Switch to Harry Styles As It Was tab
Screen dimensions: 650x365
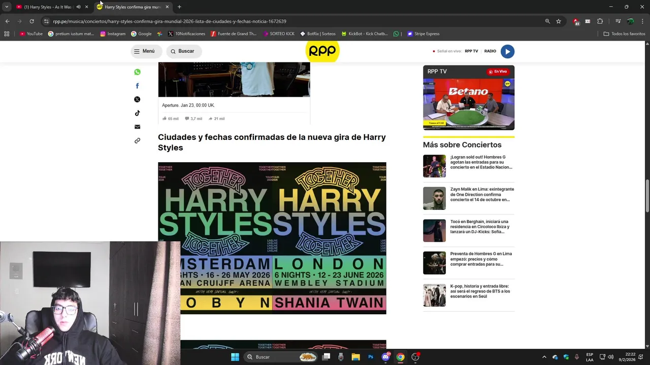point(48,7)
